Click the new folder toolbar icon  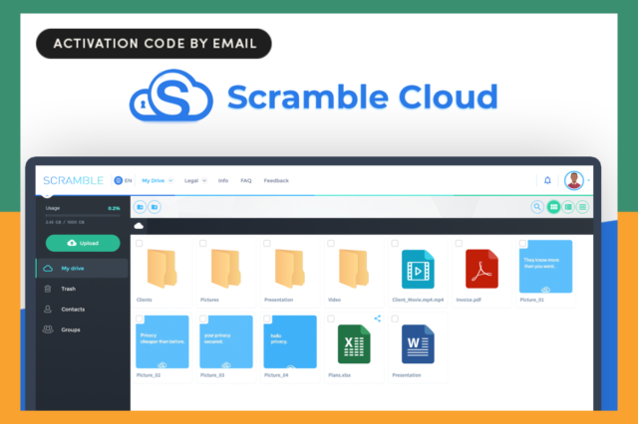pos(140,207)
